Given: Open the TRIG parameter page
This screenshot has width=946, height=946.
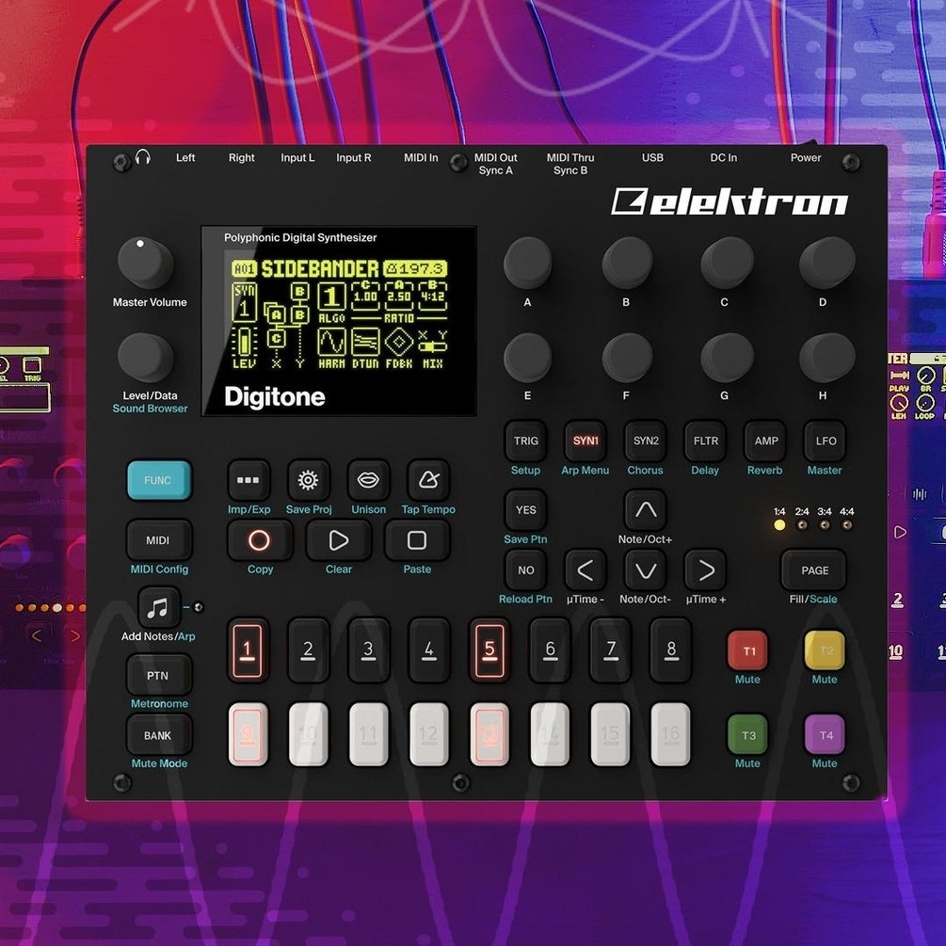Looking at the screenshot, I should (525, 441).
